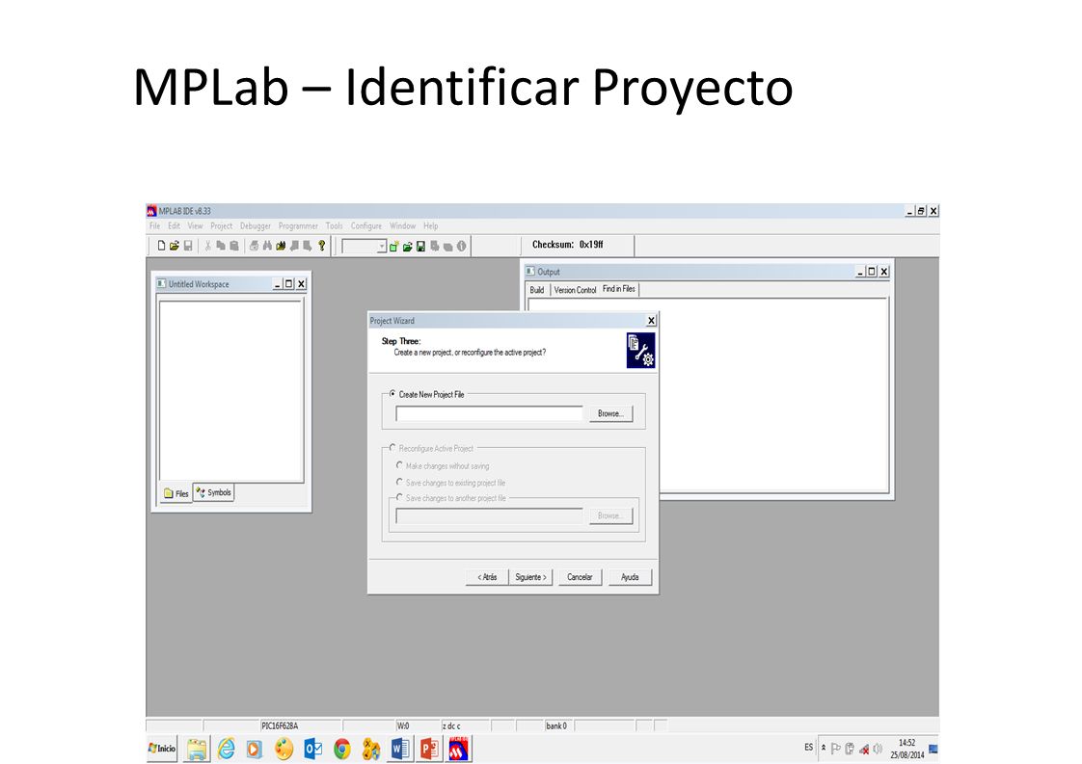The height and width of the screenshot is (764, 1082).
Task: Click the grey info circle toolbar icon
Action: tap(462, 247)
